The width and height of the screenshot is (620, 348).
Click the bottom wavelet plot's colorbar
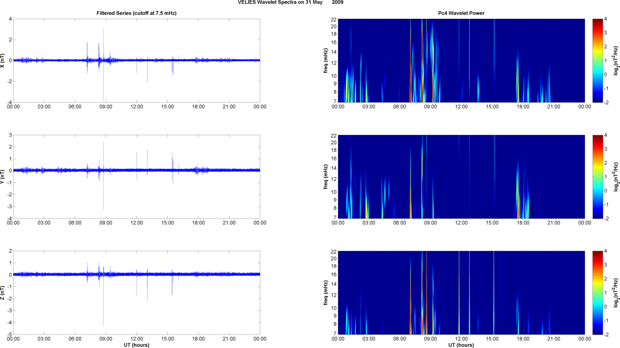[597, 293]
